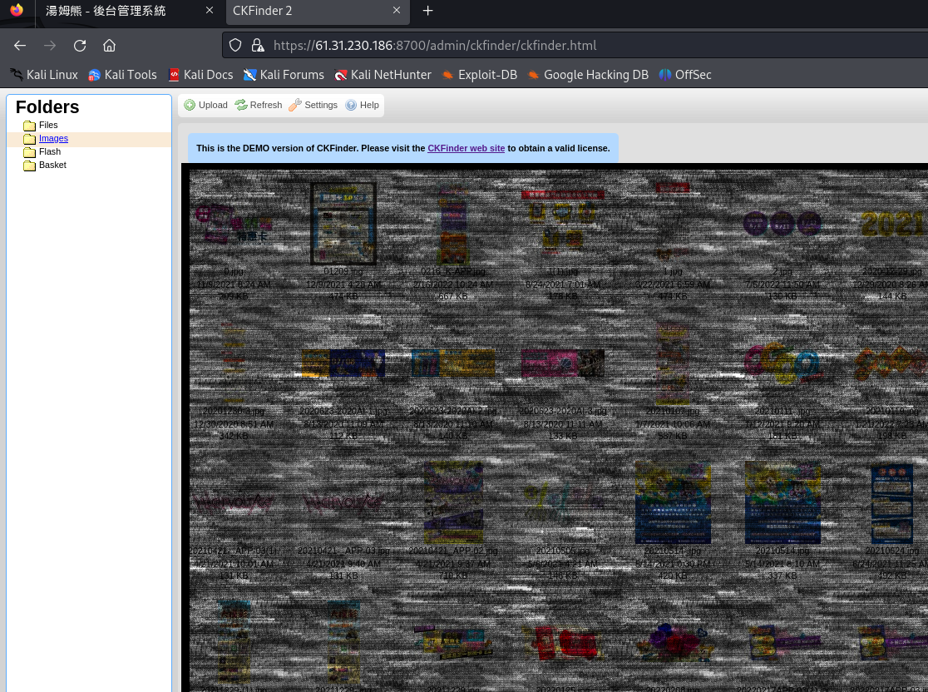The image size is (928, 692).
Task: Click the 474 KB size under 01209.jpg
Action: (343, 297)
